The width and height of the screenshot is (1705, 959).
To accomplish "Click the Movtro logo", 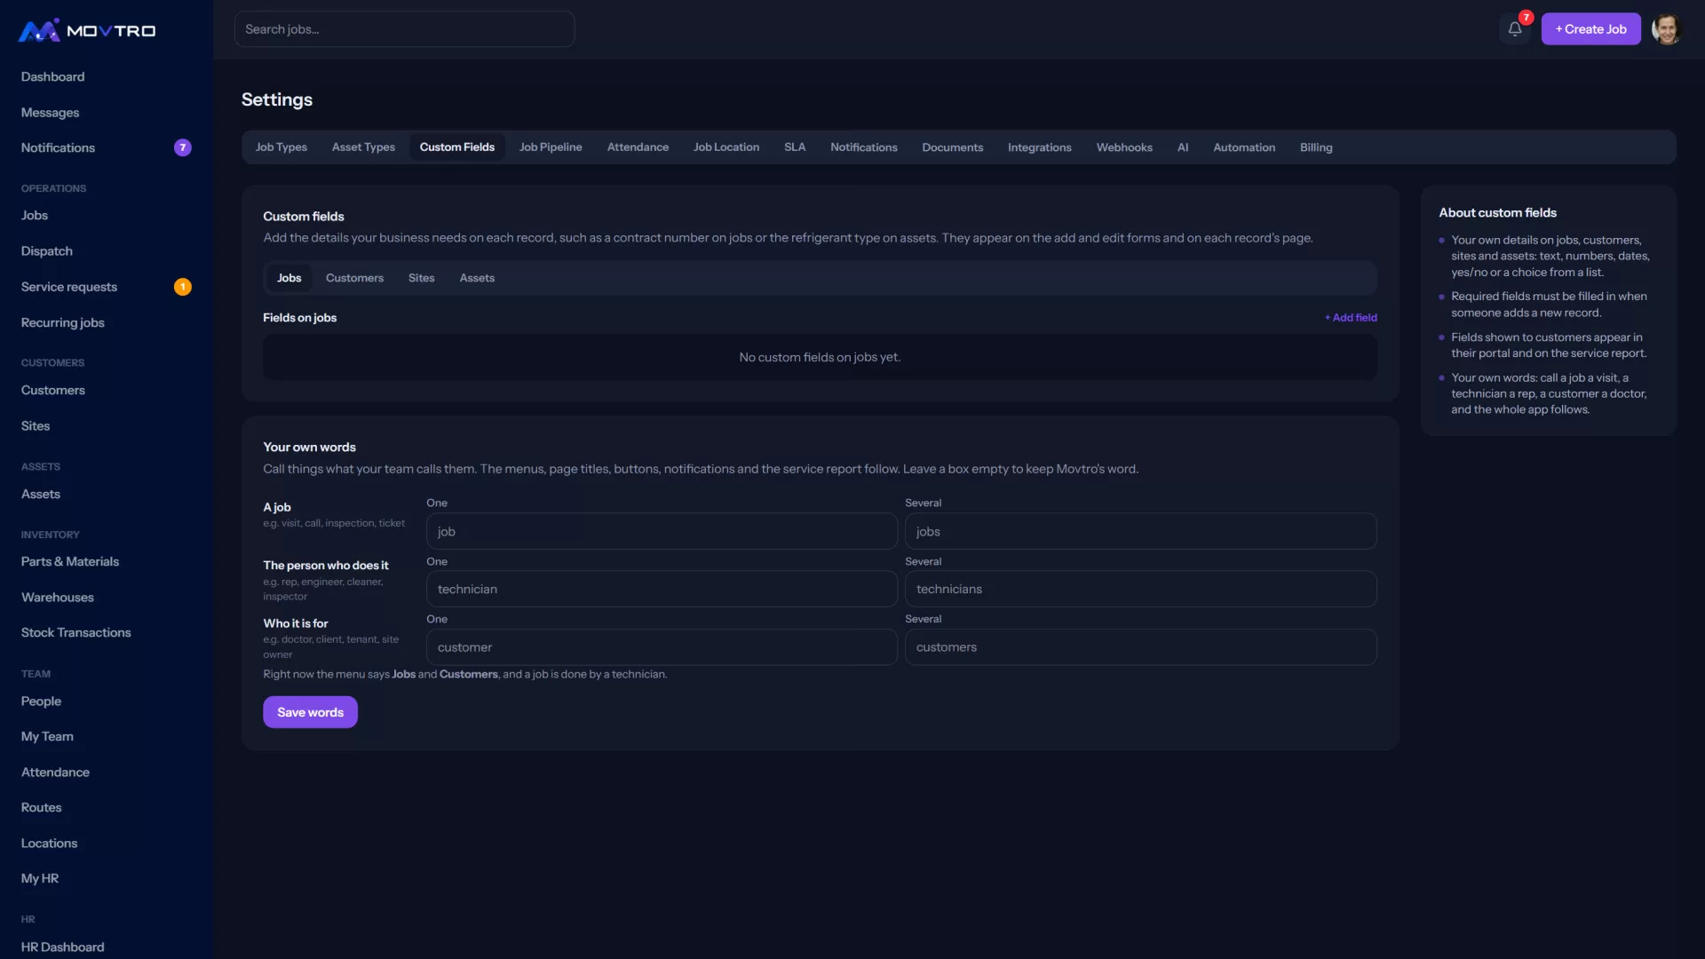I will point(87,31).
